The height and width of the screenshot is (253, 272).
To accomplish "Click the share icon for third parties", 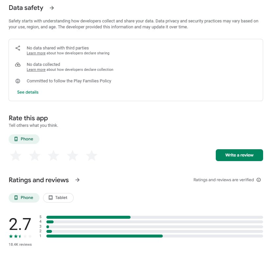I will click(x=18, y=48).
